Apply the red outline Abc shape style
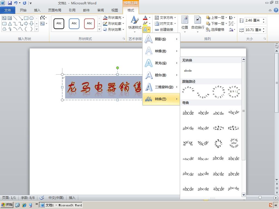Screen dimensions: 279x209 coord(89,23)
